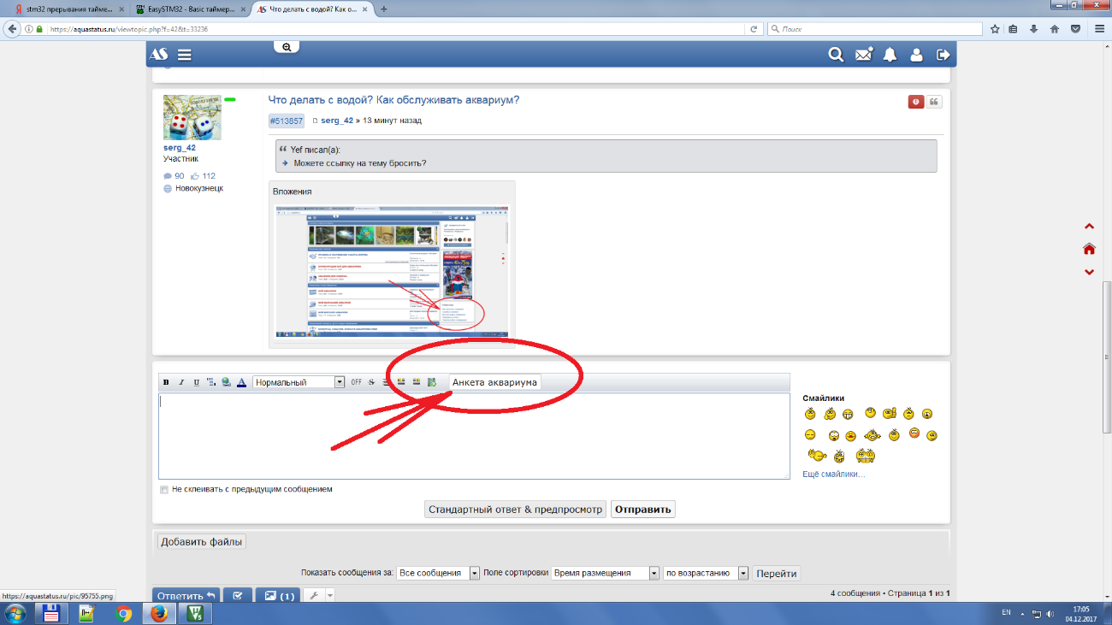Open 'по возрастанию' sort order dropdown
This screenshot has height=625, width=1112.
706,574
